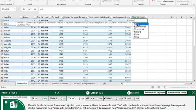Click the function icon beside SINH suggestion
196x110 pixels.
[x=135, y=37]
